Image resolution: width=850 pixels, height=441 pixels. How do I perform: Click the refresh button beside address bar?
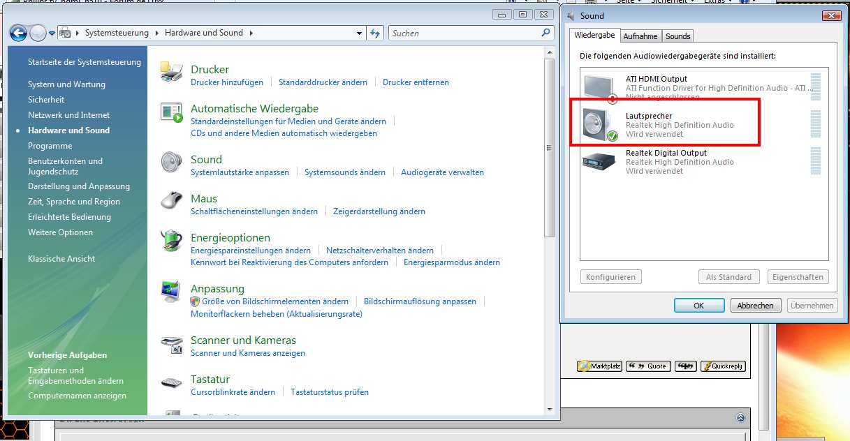click(375, 33)
